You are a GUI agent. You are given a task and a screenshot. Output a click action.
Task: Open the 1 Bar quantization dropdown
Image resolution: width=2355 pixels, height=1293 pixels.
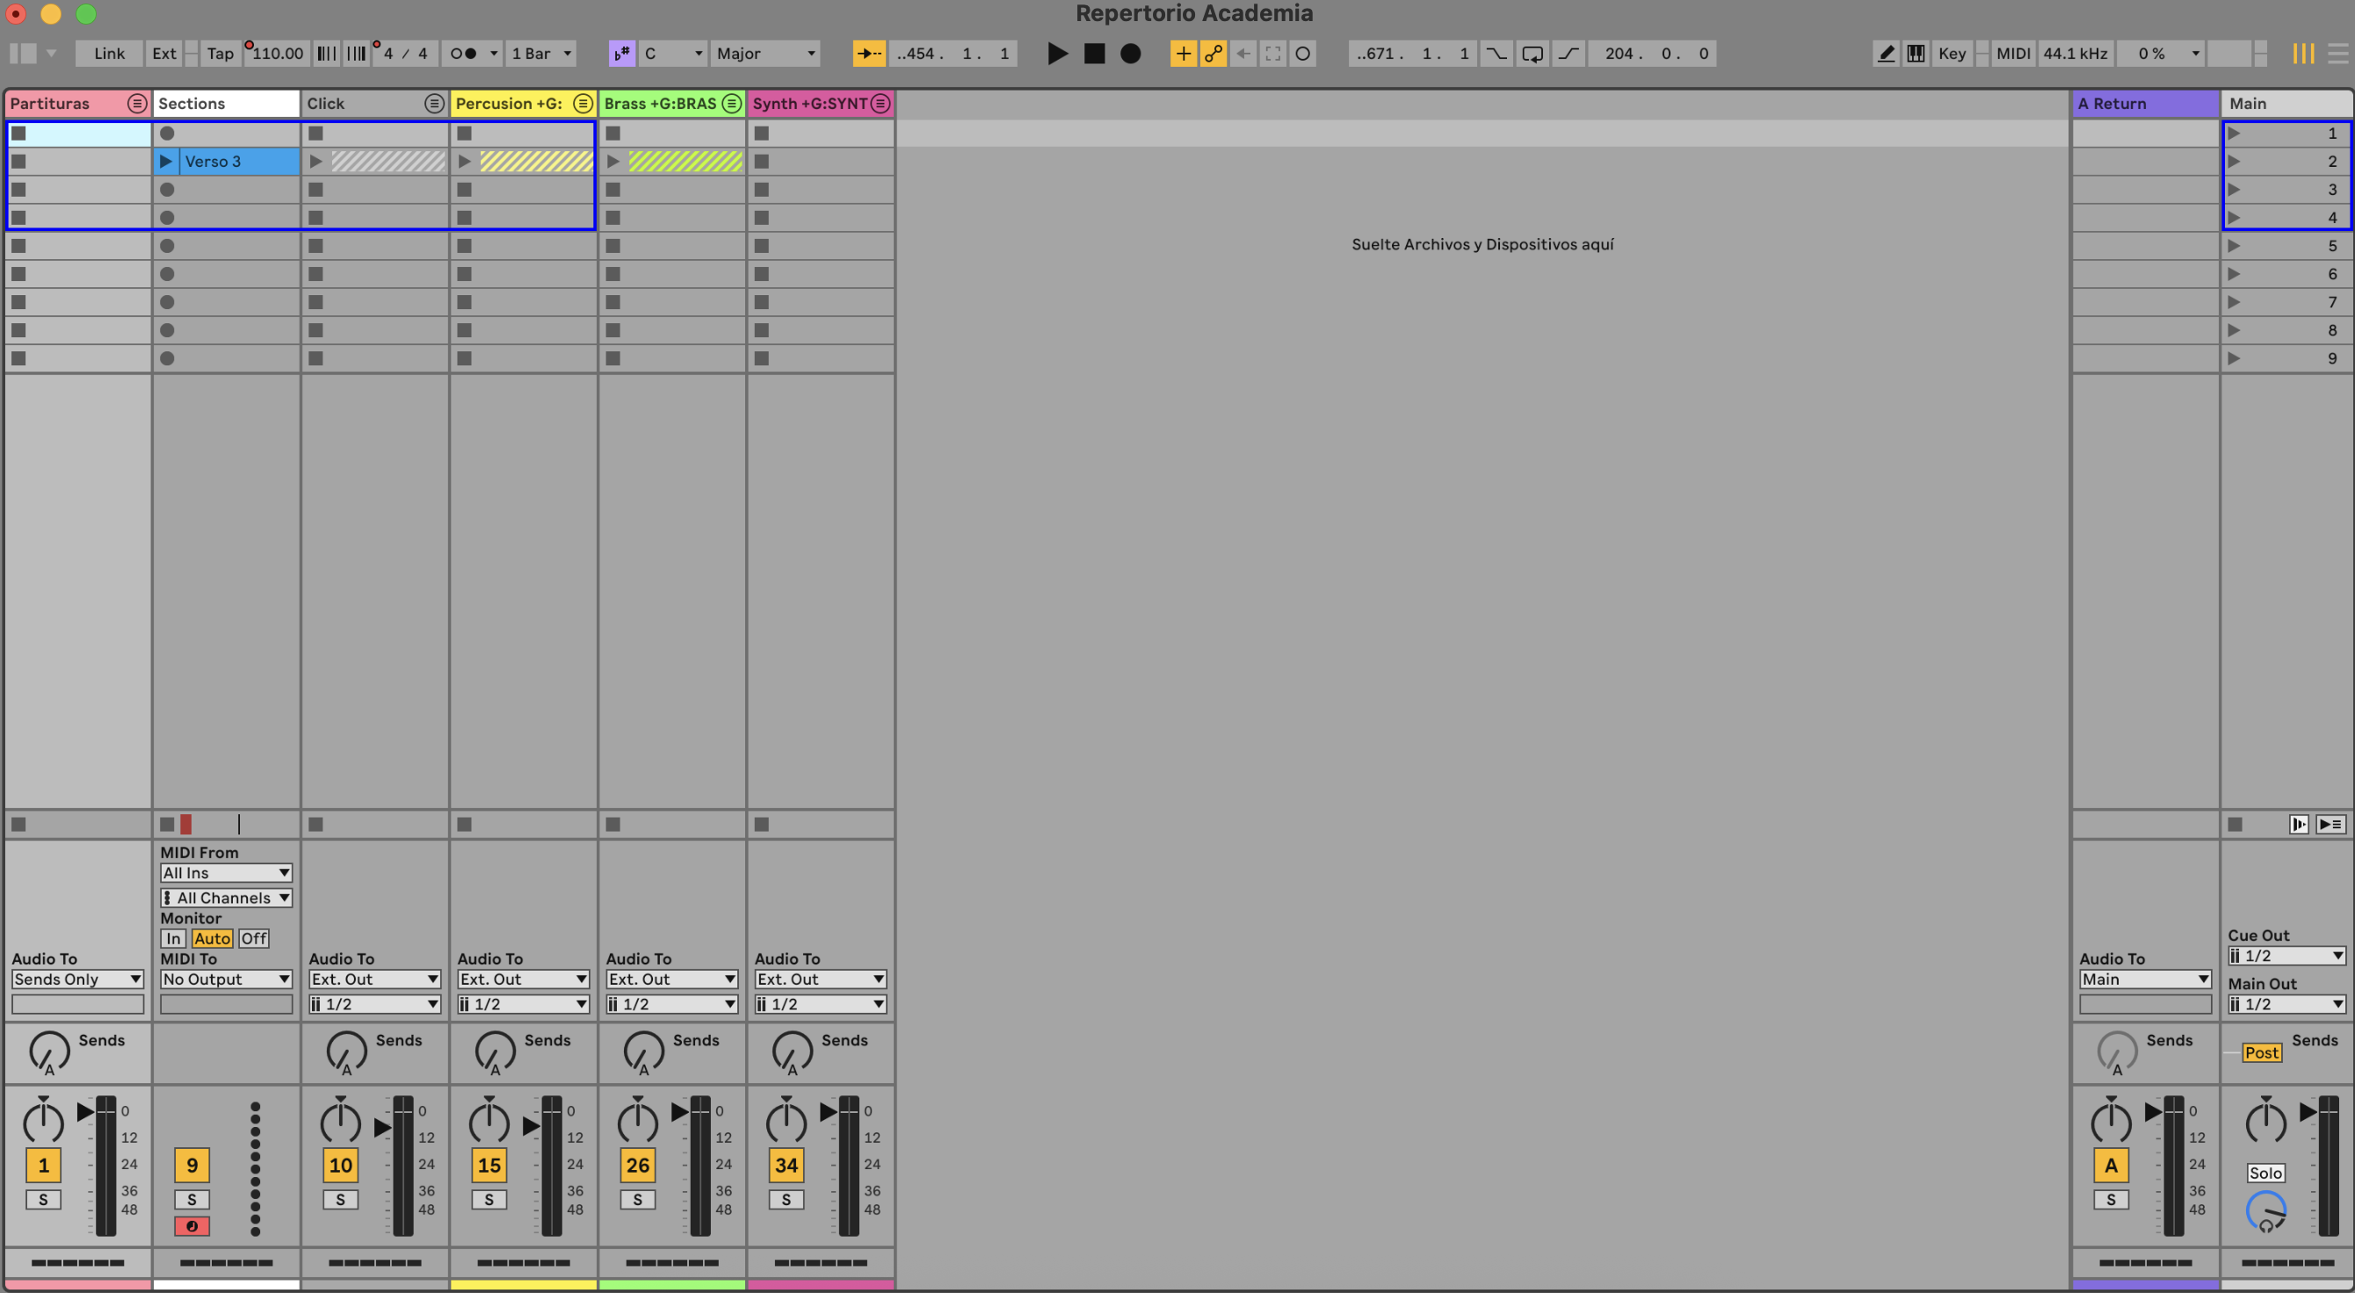pyautogui.click(x=541, y=53)
